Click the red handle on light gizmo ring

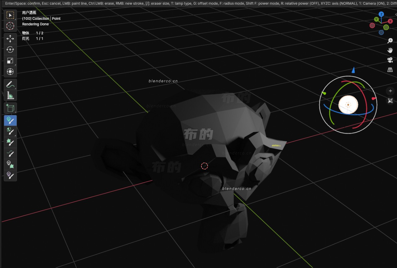[x=374, y=99]
